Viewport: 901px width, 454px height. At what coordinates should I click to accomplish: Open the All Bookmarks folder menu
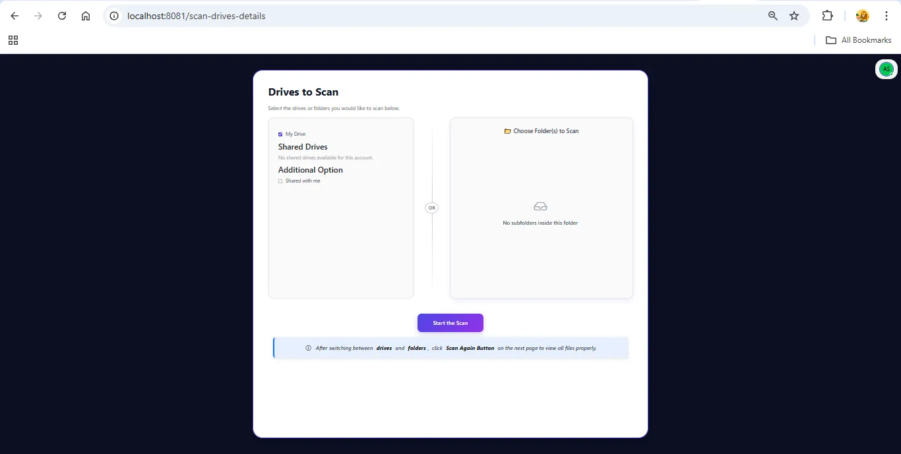point(857,40)
